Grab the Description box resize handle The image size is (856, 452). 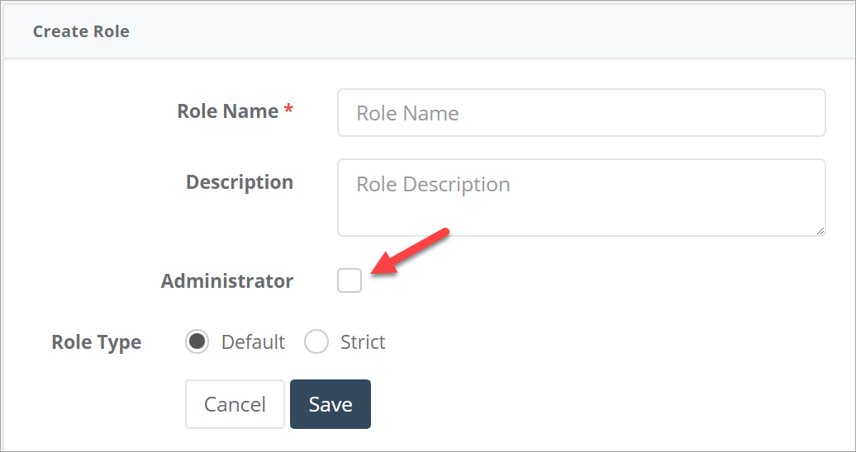pos(820,231)
